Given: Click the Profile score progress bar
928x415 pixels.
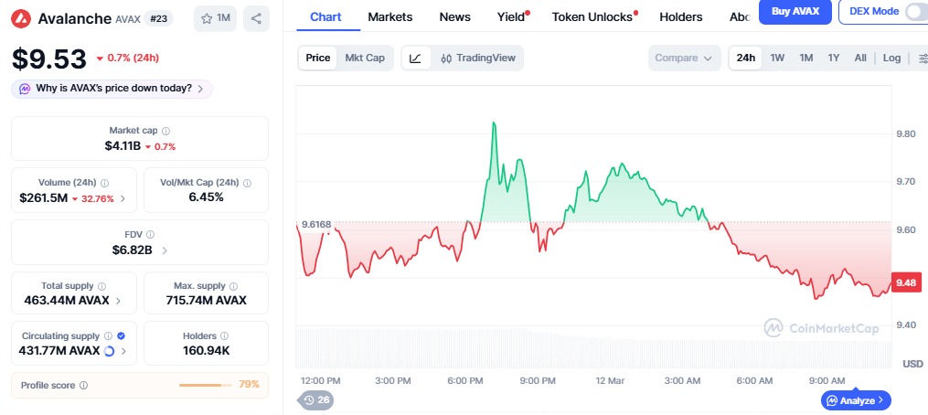Looking at the screenshot, I should (207, 385).
